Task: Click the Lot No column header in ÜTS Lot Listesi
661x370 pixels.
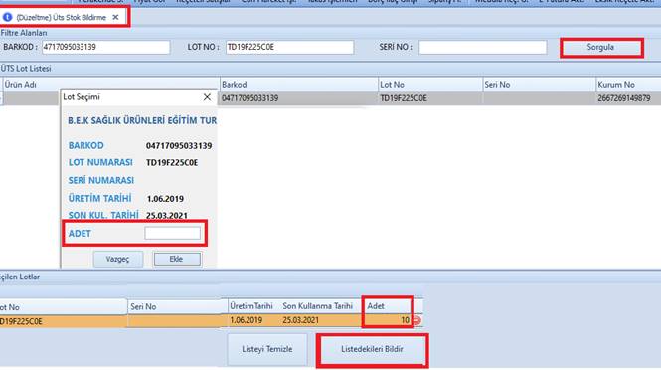Action: 430,85
